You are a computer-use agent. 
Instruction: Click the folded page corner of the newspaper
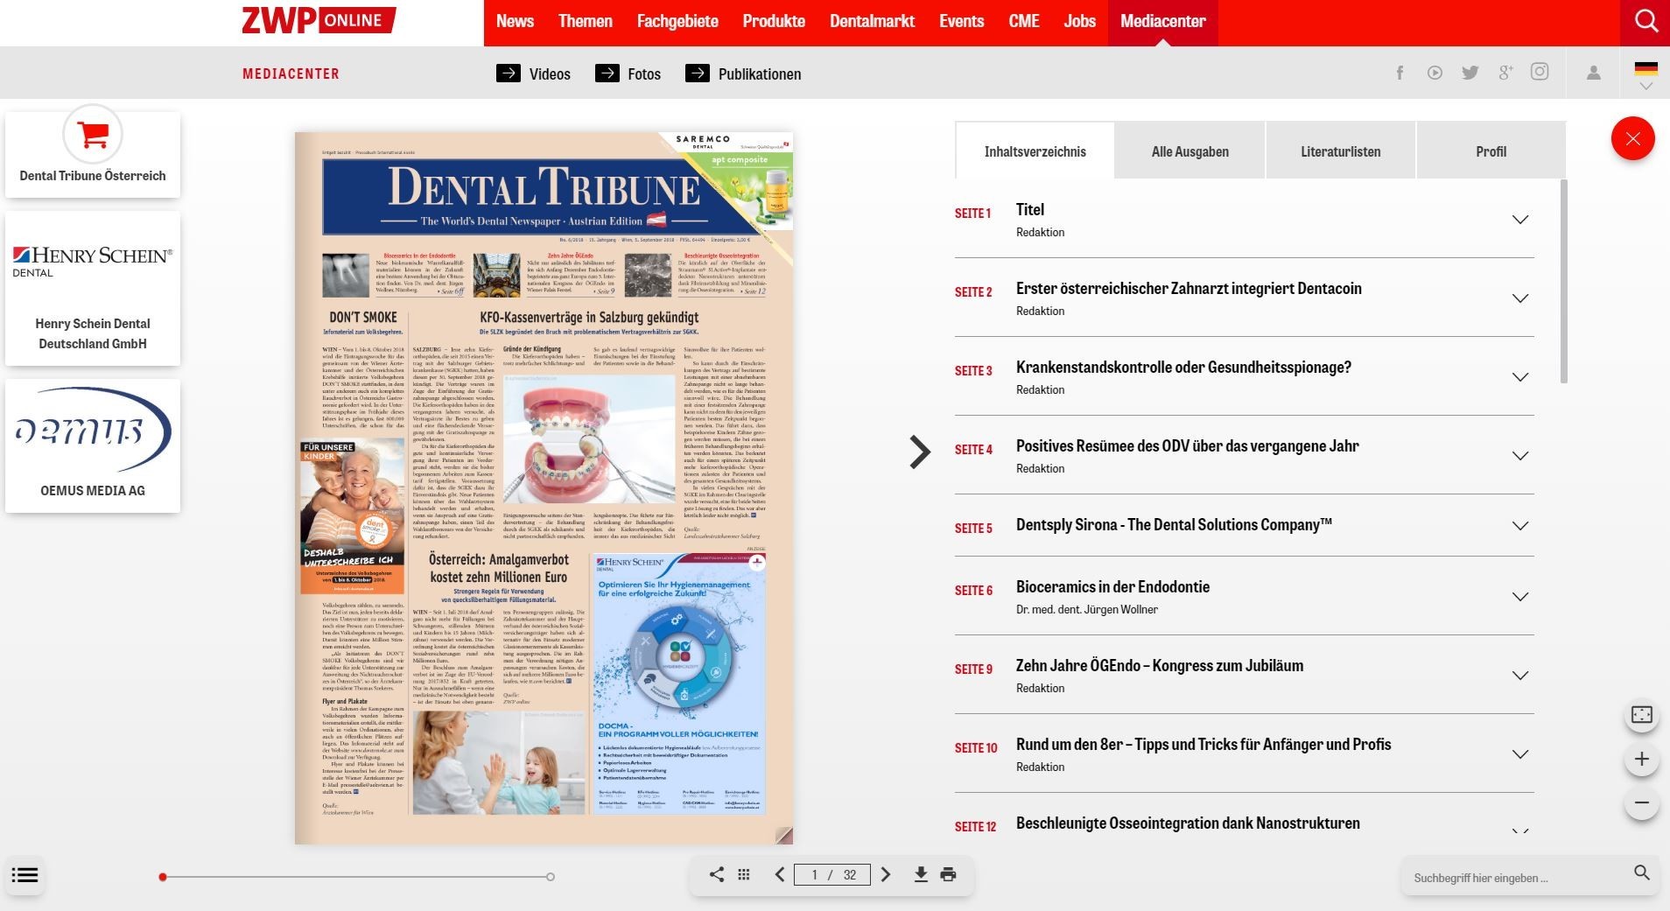click(784, 836)
